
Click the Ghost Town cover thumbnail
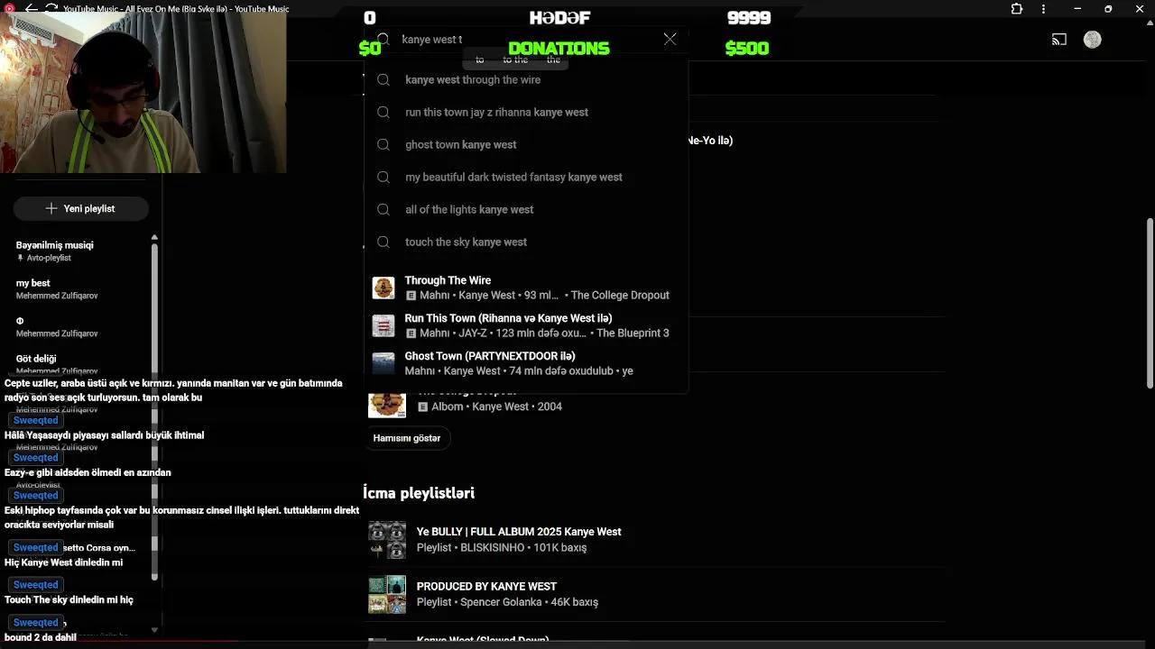[383, 363]
